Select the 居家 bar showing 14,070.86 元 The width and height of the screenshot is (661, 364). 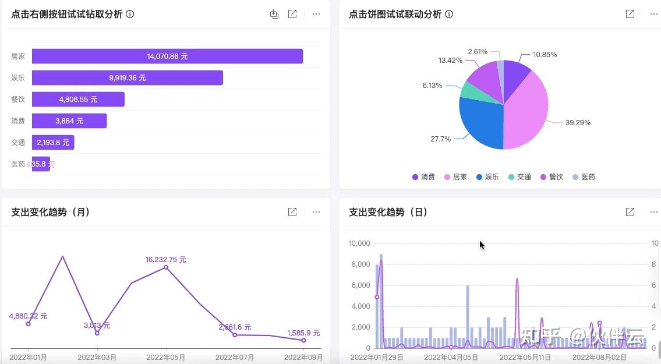tap(167, 56)
